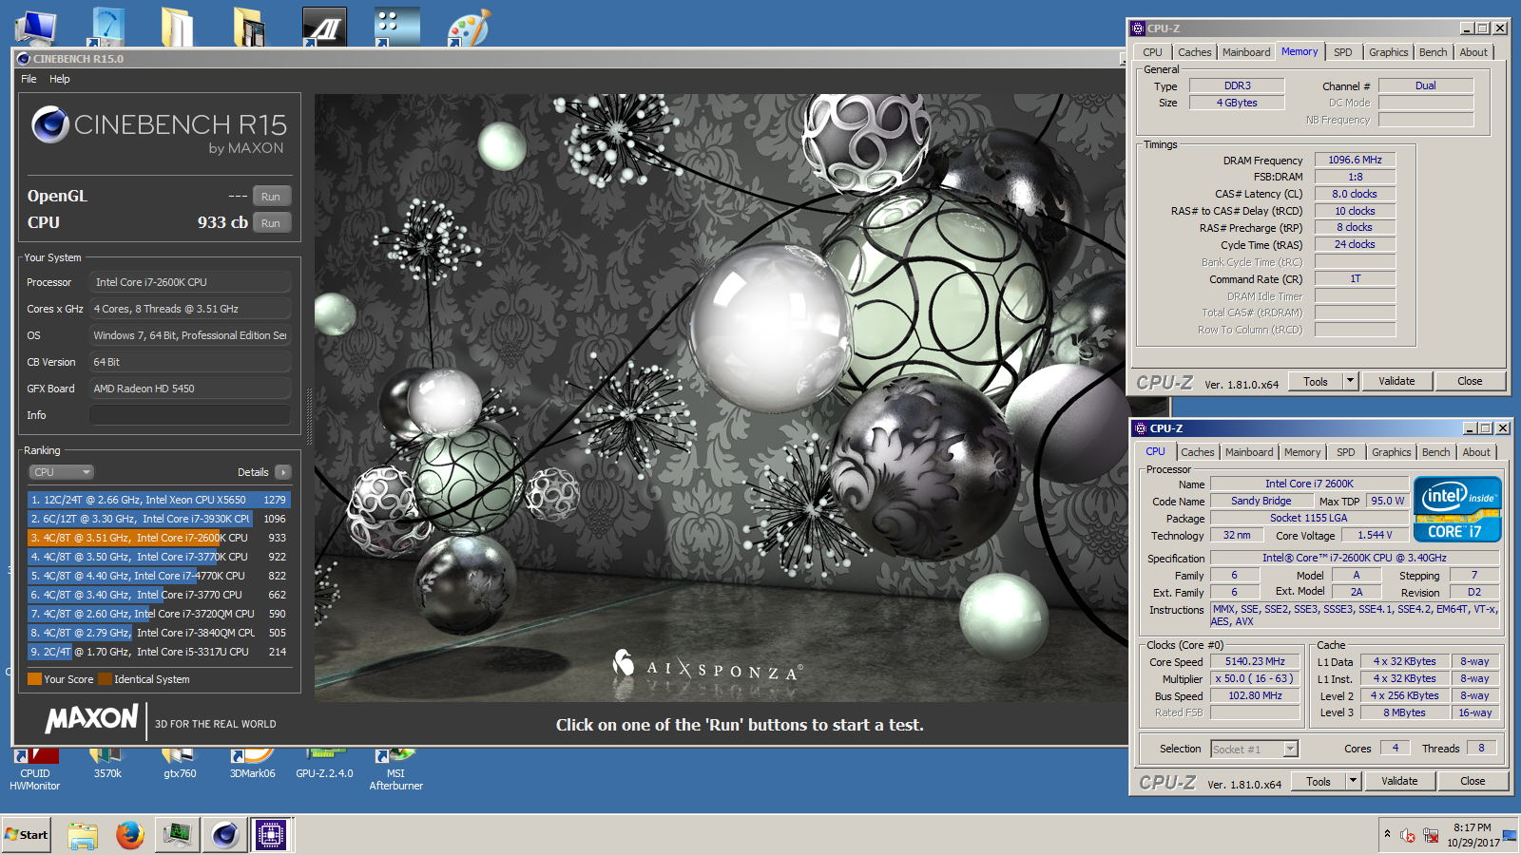Open the CPUID HWMonitor desktop shortcut

35,769
